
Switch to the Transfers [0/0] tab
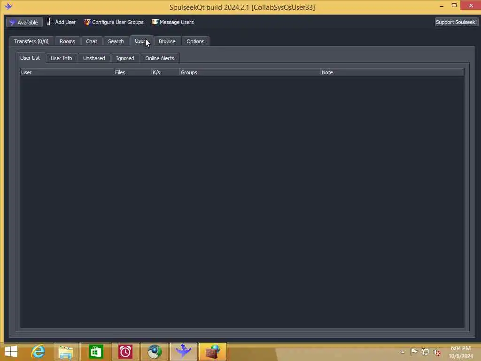coord(31,41)
